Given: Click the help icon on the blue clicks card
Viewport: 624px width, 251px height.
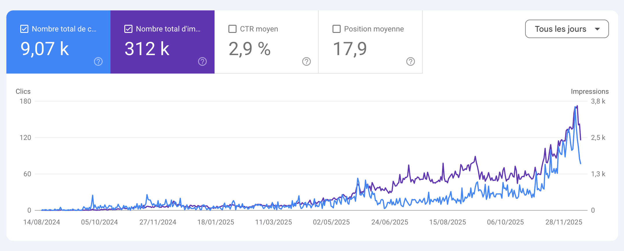Looking at the screenshot, I should (x=98, y=61).
